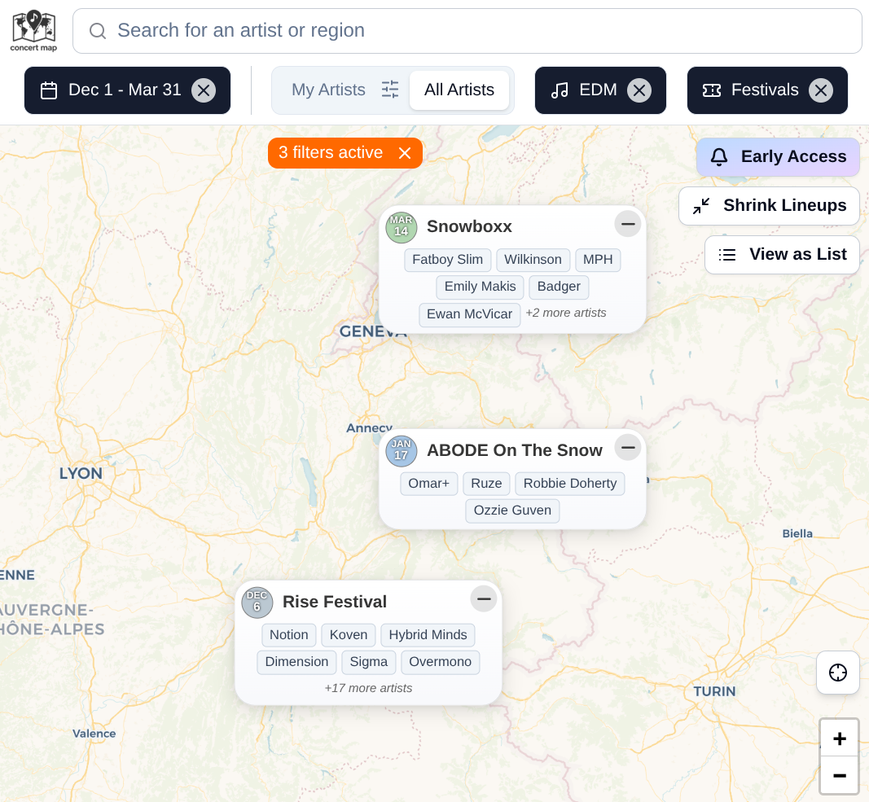Center map on my location
The image size is (869, 802).
tap(837, 673)
